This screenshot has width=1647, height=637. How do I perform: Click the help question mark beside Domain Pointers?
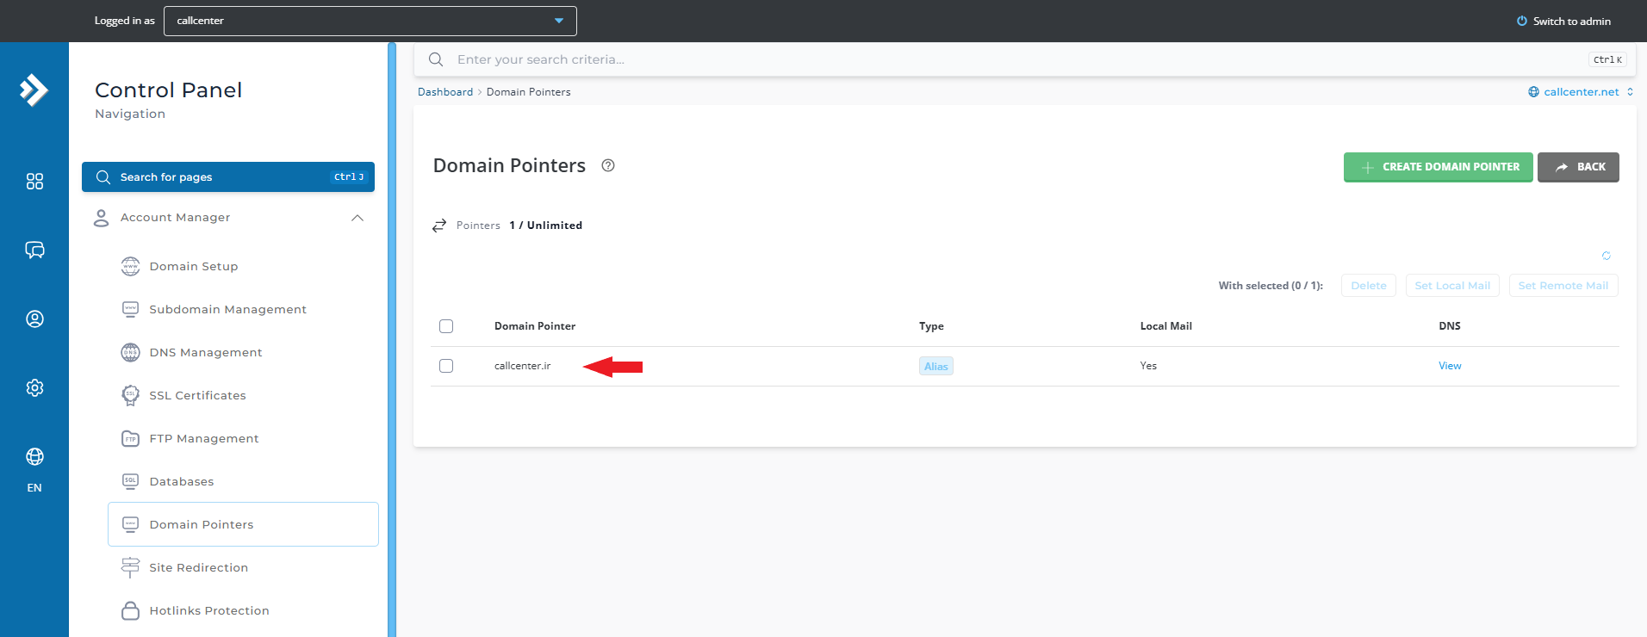coord(608,166)
